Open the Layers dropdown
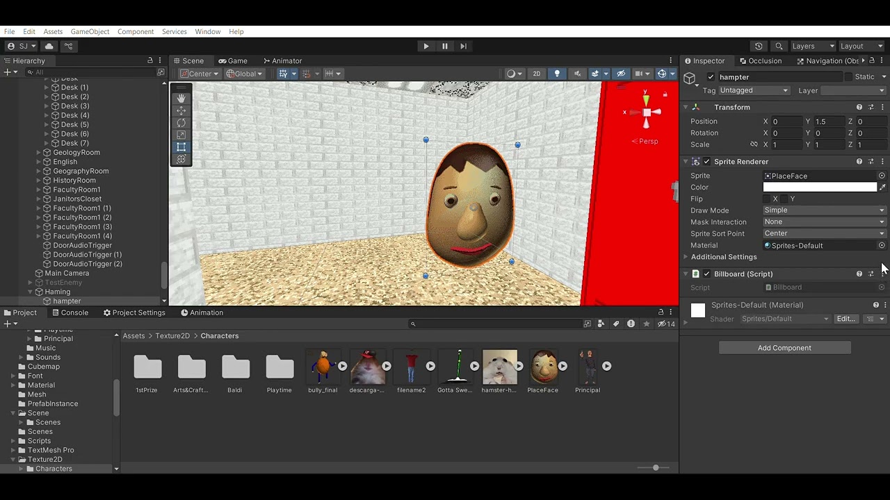This screenshot has width=890, height=500. pyautogui.click(x=812, y=46)
